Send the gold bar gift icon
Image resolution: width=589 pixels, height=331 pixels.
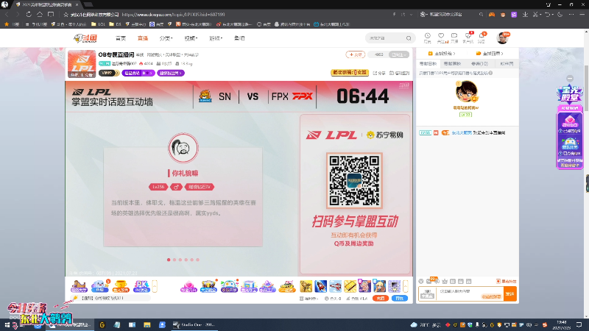coord(350,286)
